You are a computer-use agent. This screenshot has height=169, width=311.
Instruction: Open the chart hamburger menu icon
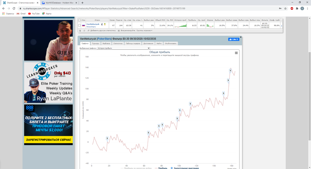236,53
